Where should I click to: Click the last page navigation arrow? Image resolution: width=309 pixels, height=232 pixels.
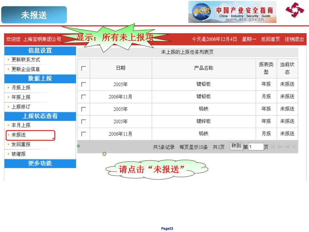point(294,147)
